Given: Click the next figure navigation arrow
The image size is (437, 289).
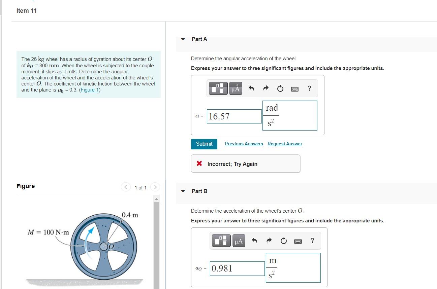Looking at the screenshot, I should coord(155,187).
